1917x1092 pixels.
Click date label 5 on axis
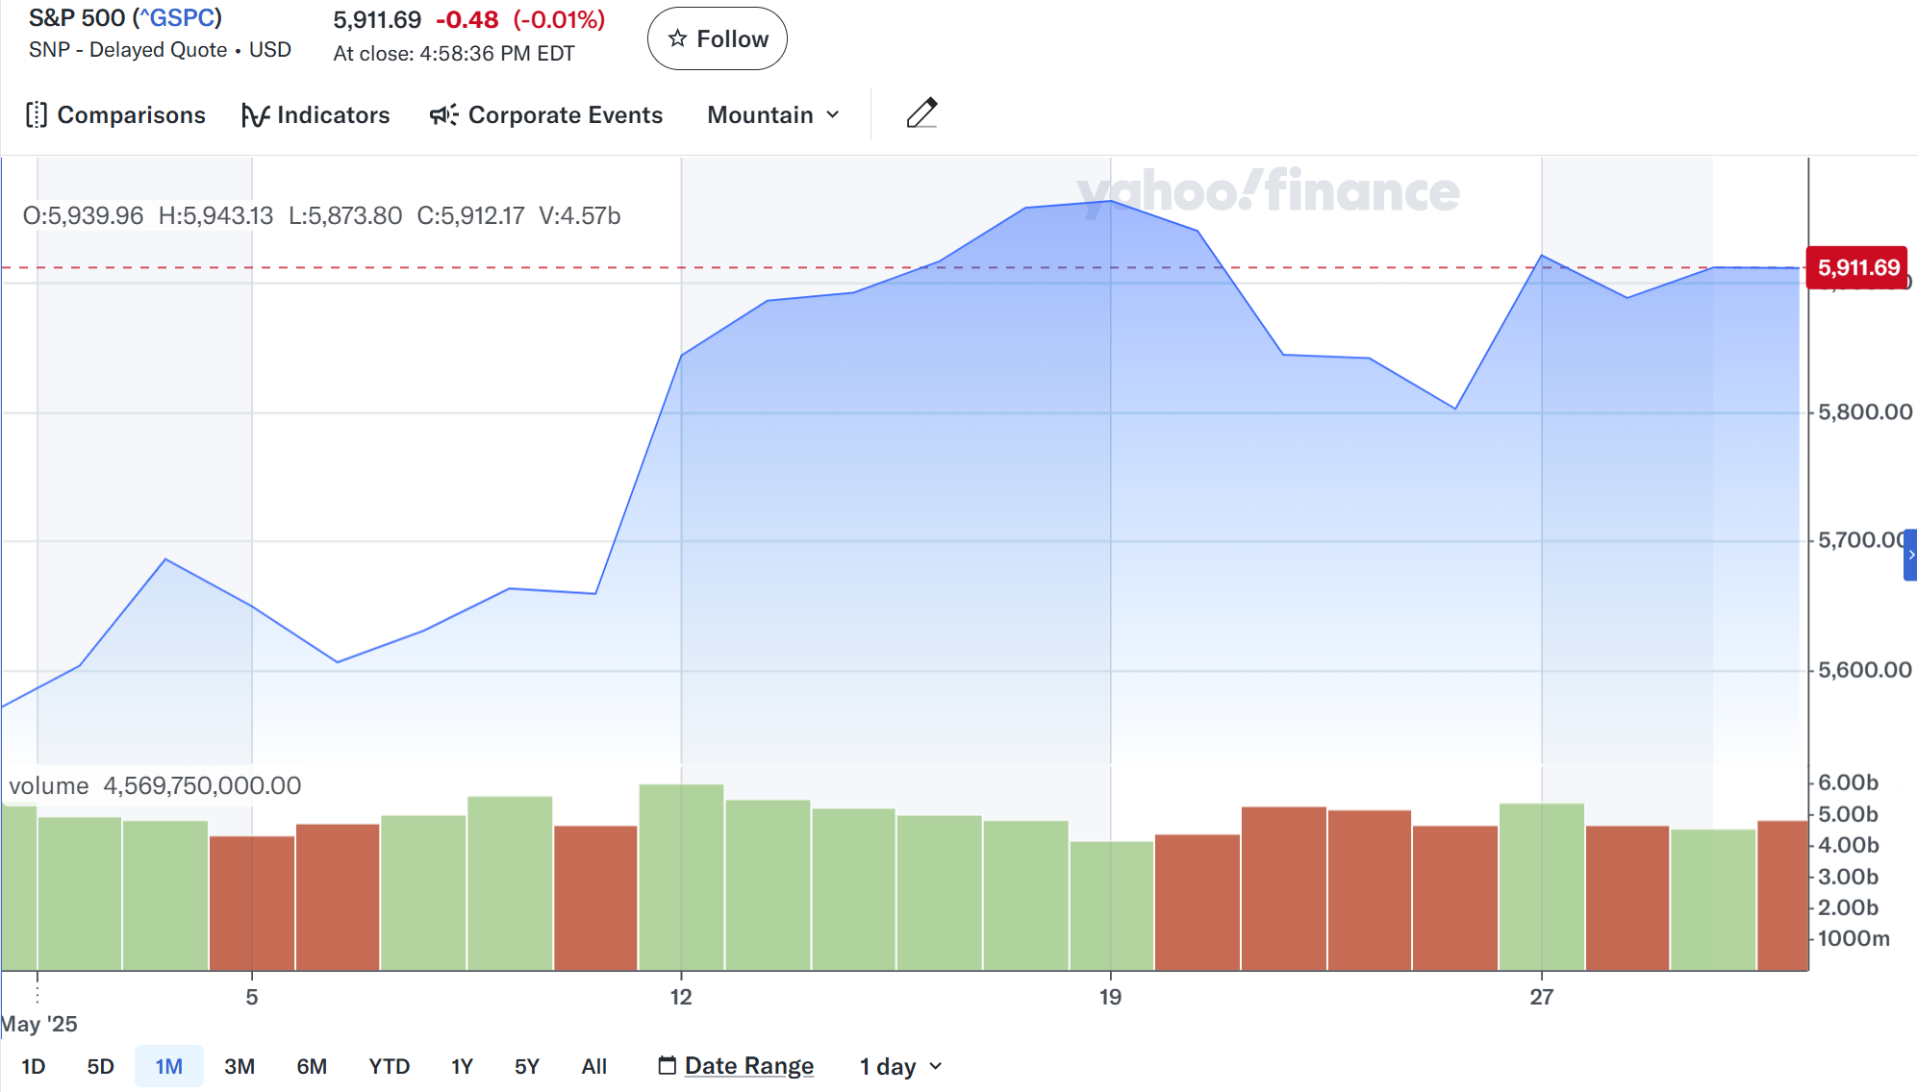(x=252, y=997)
